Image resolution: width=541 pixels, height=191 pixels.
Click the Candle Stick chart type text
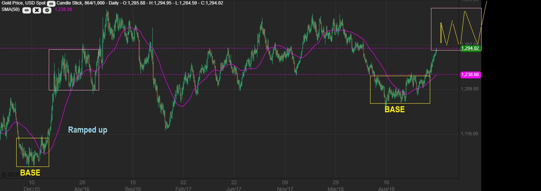click(x=70, y=3)
